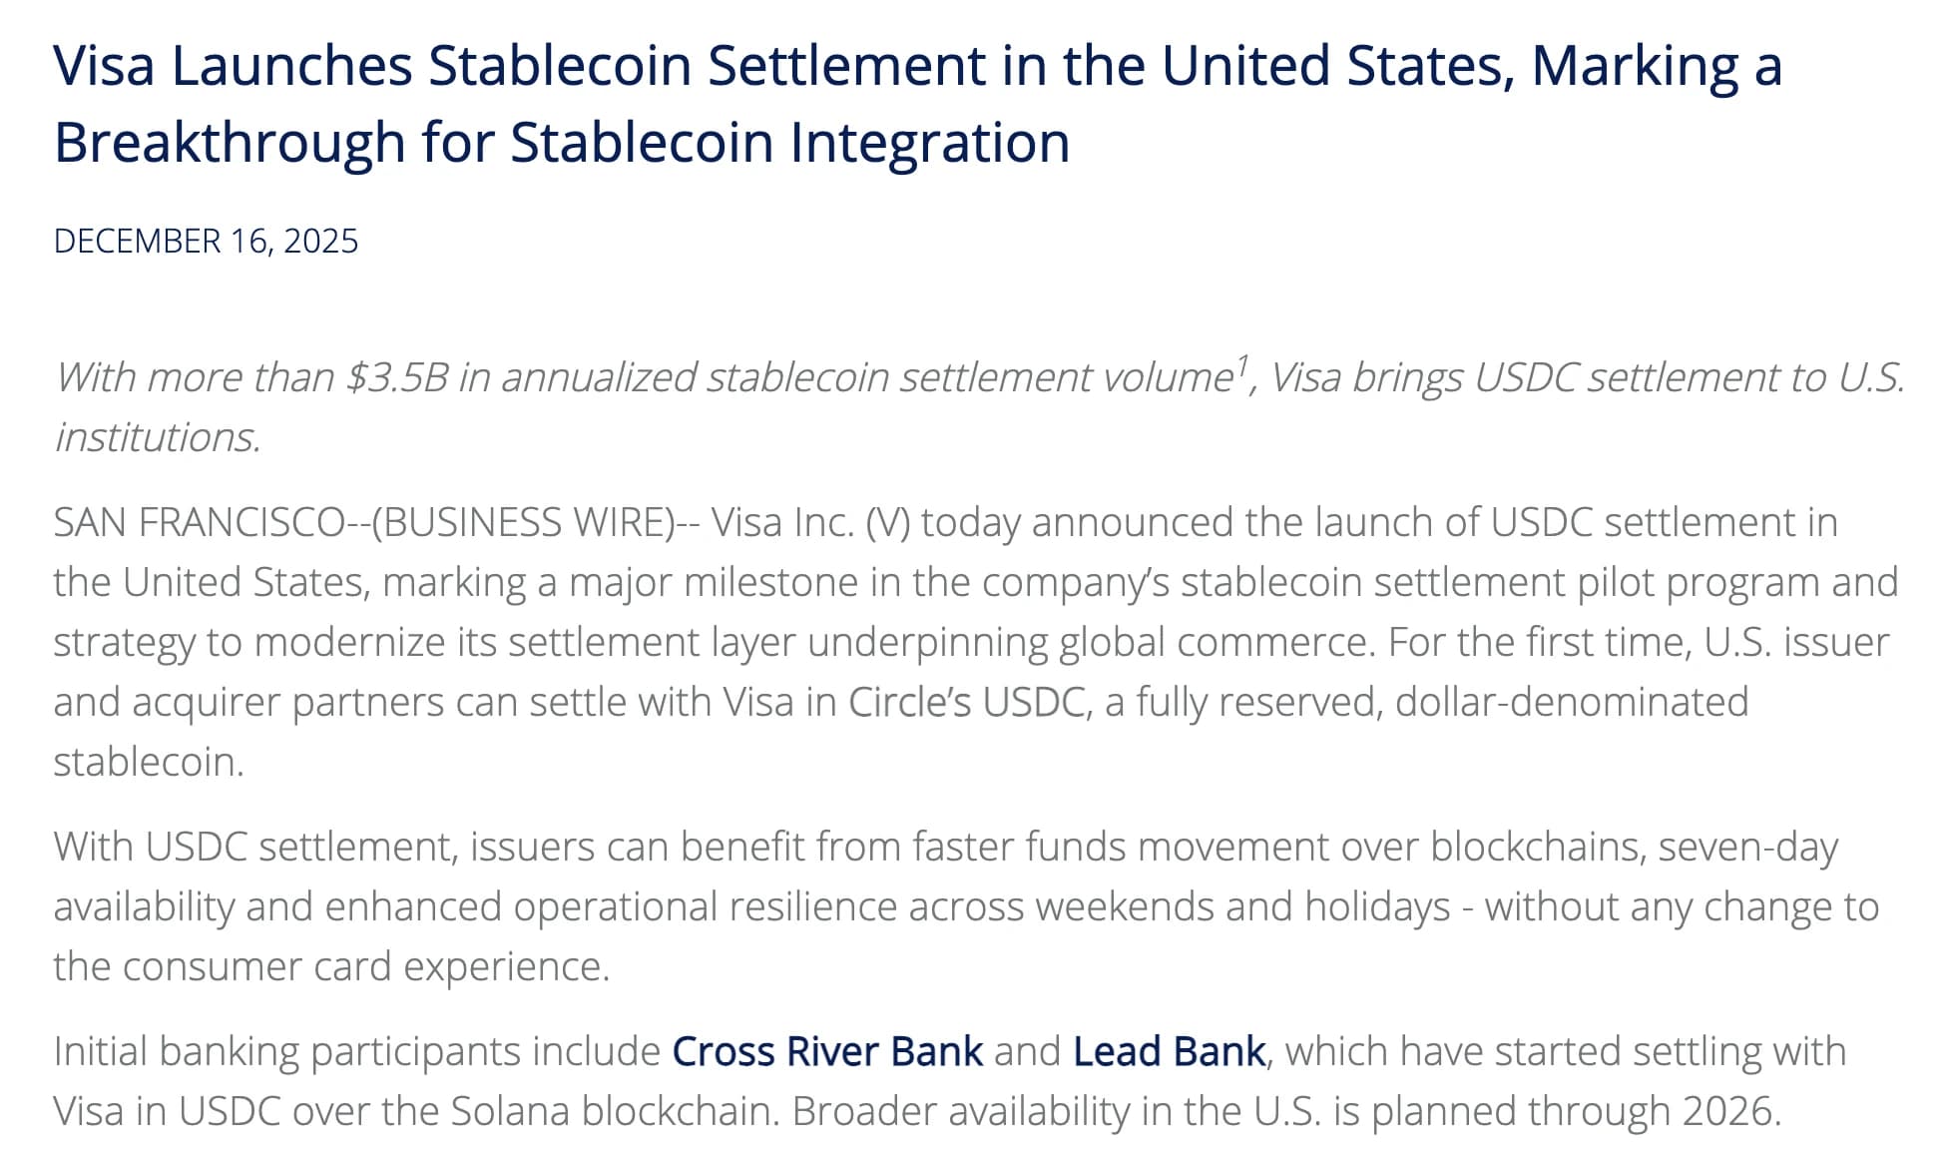1948x1166 pixels.
Task: Click the SAN FRANCISCO dateline text
Action: coord(200,523)
